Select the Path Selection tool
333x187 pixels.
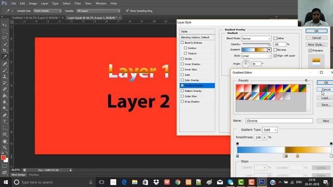(x=5, y=128)
